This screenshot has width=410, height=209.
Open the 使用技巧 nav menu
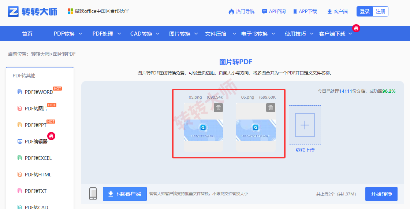point(295,33)
